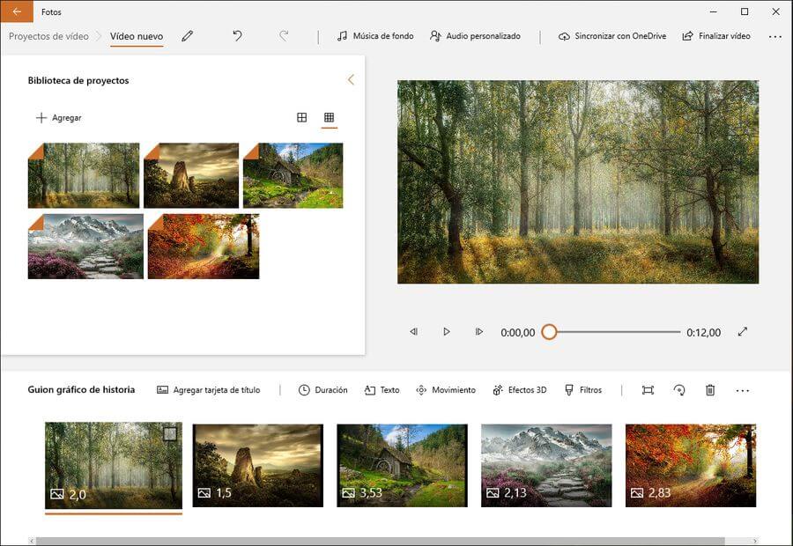
Task: Click the redo arrow icon
Action: [284, 36]
